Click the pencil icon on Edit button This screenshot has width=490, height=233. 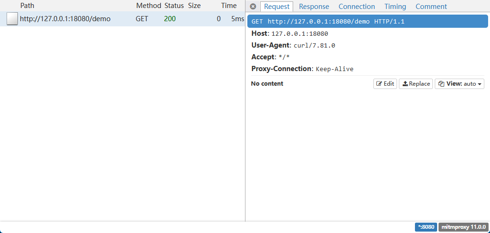[379, 84]
